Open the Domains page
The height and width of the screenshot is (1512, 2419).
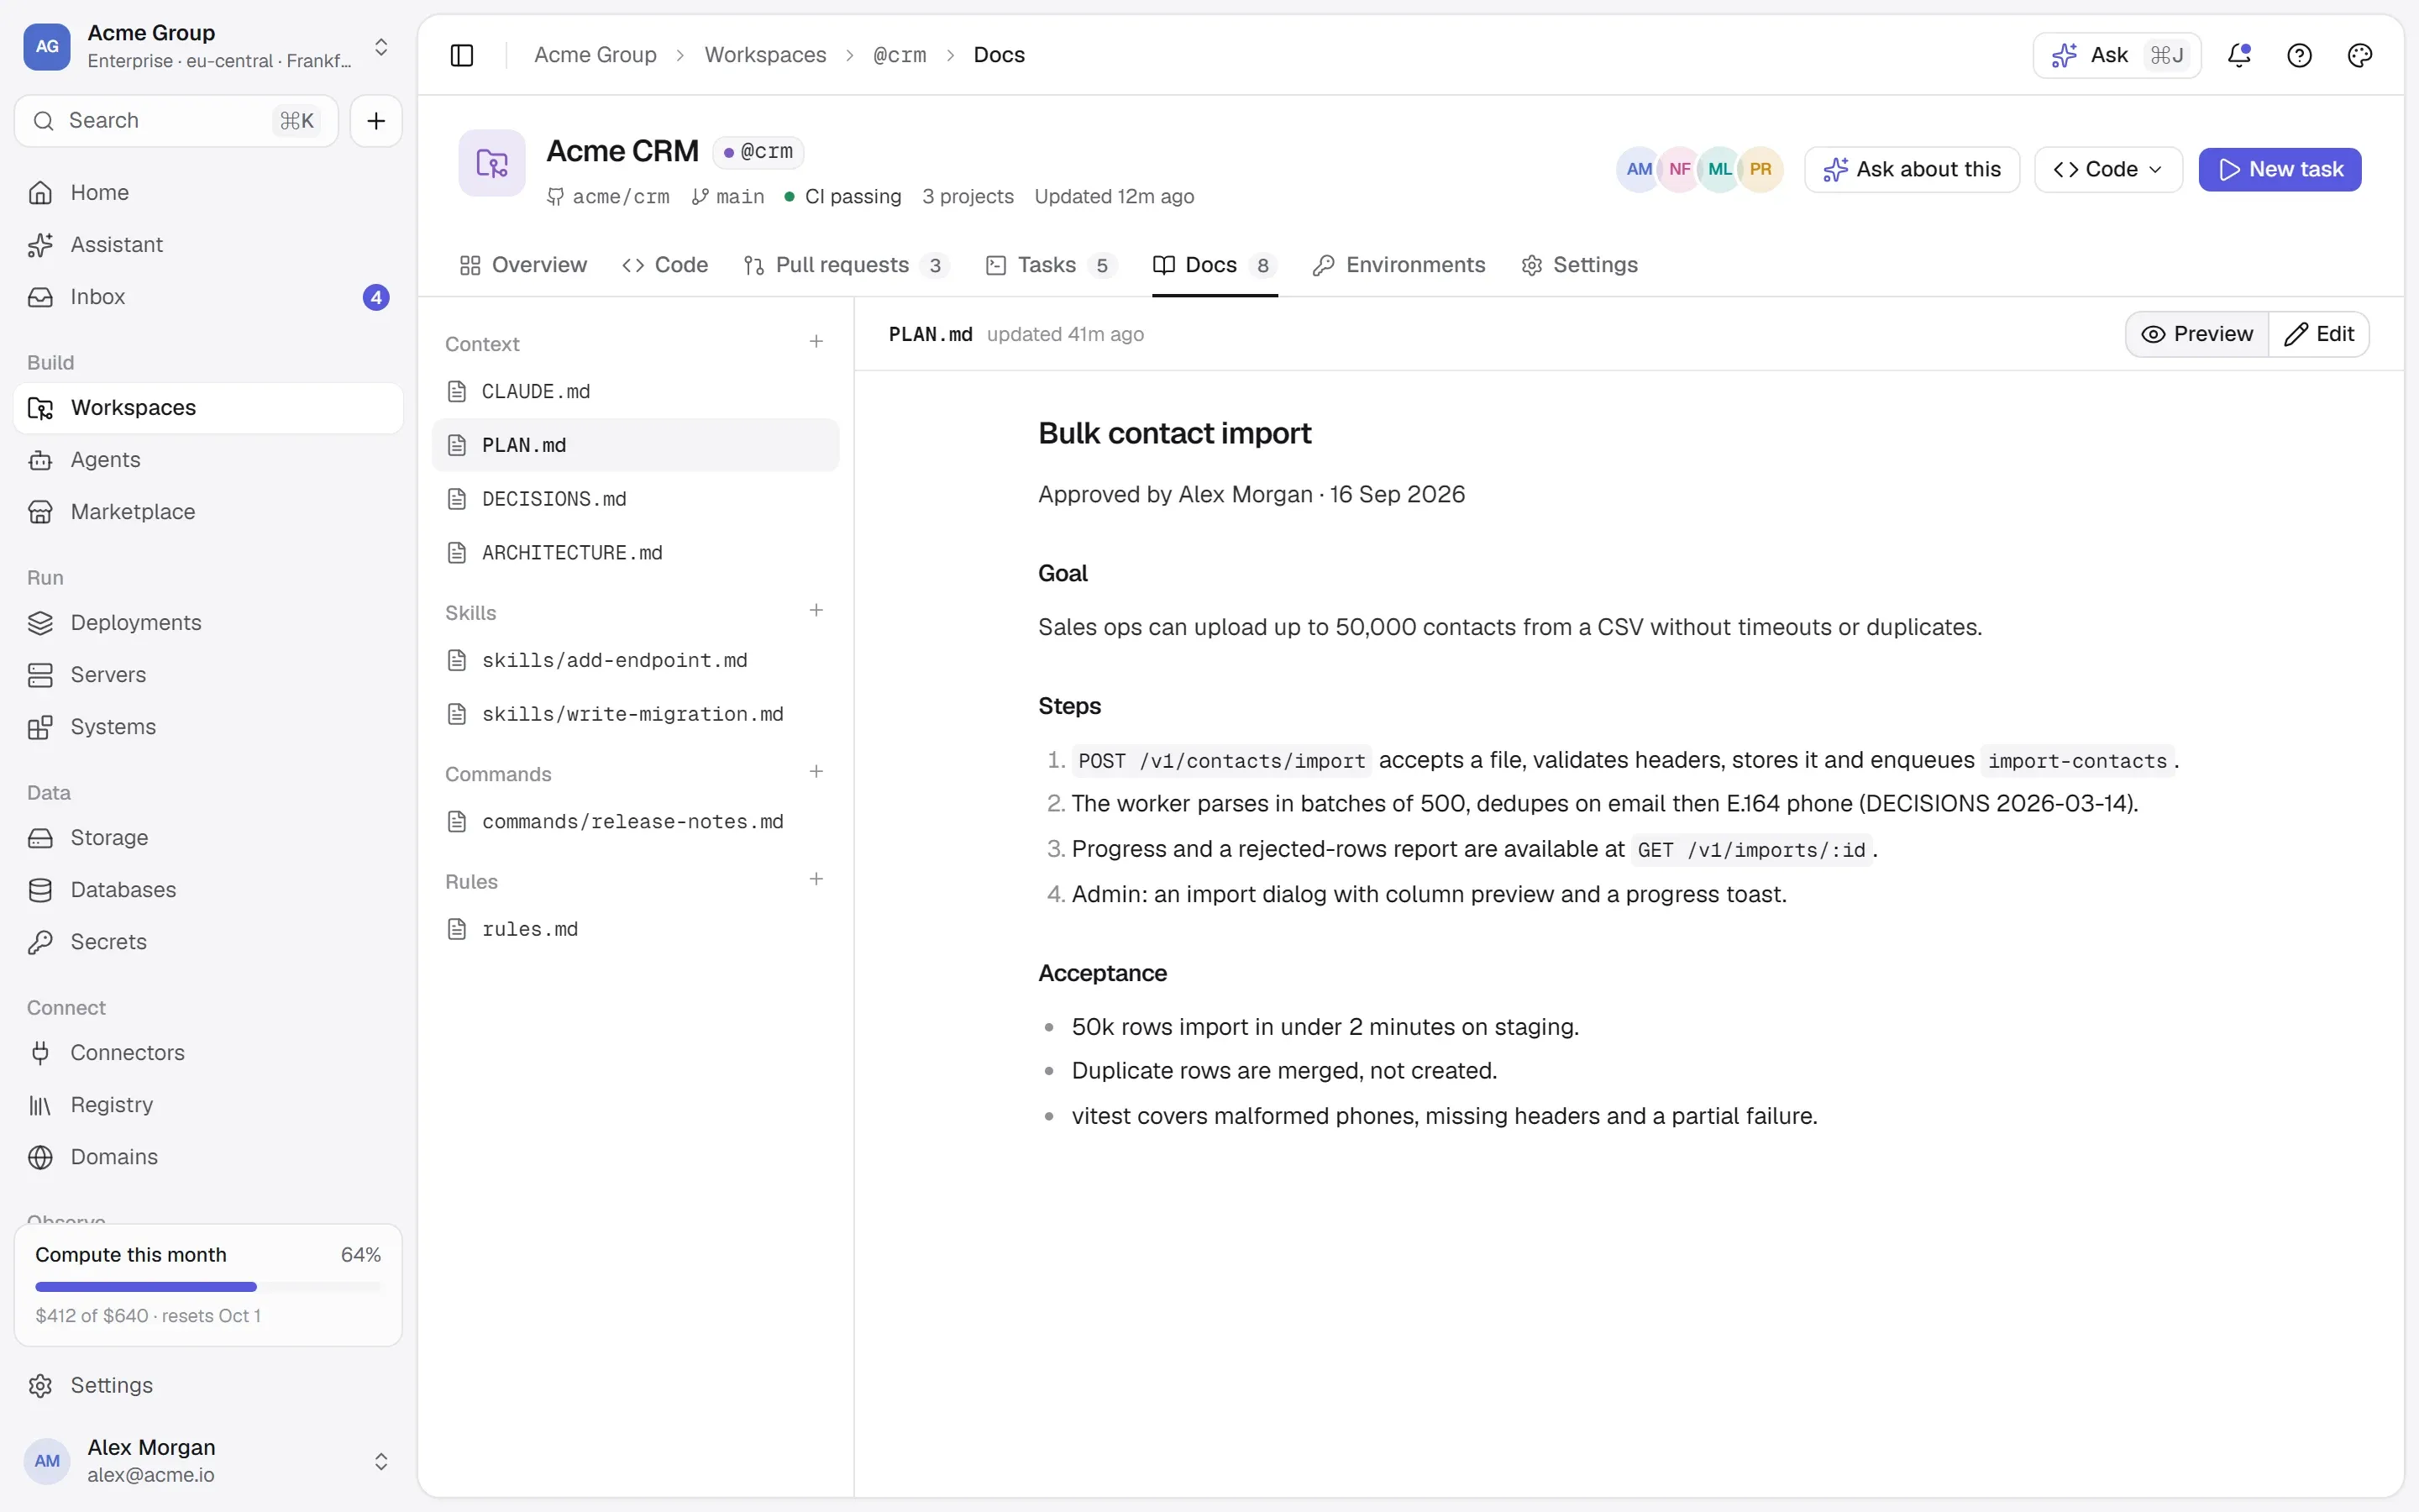click(x=208, y=1157)
